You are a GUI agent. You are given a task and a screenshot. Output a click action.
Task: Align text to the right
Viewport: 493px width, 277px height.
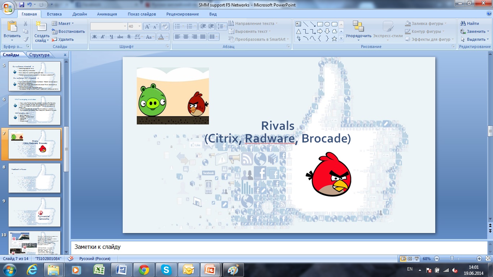(x=194, y=37)
